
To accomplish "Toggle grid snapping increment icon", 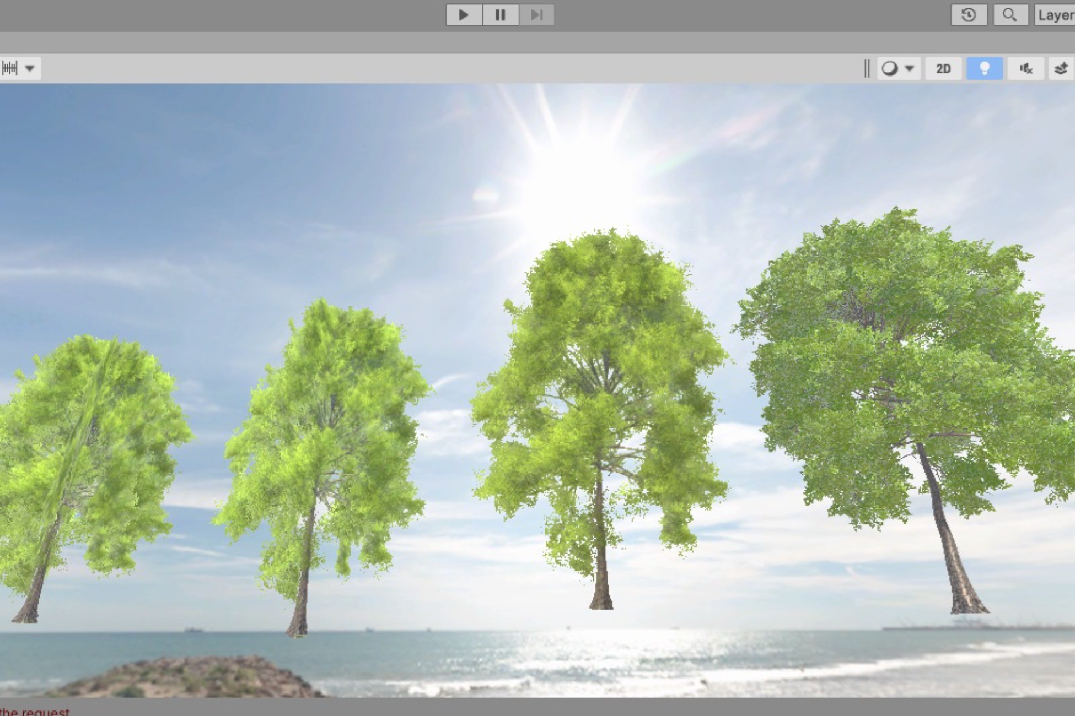I will pos(10,68).
